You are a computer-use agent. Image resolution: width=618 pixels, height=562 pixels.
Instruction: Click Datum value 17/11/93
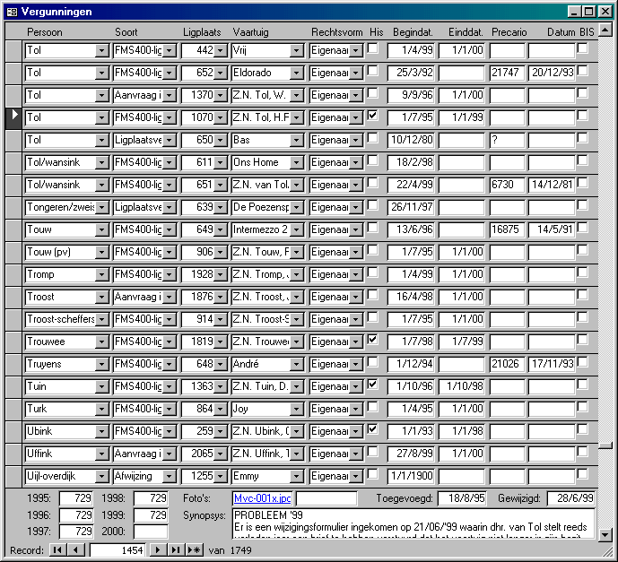pos(552,364)
